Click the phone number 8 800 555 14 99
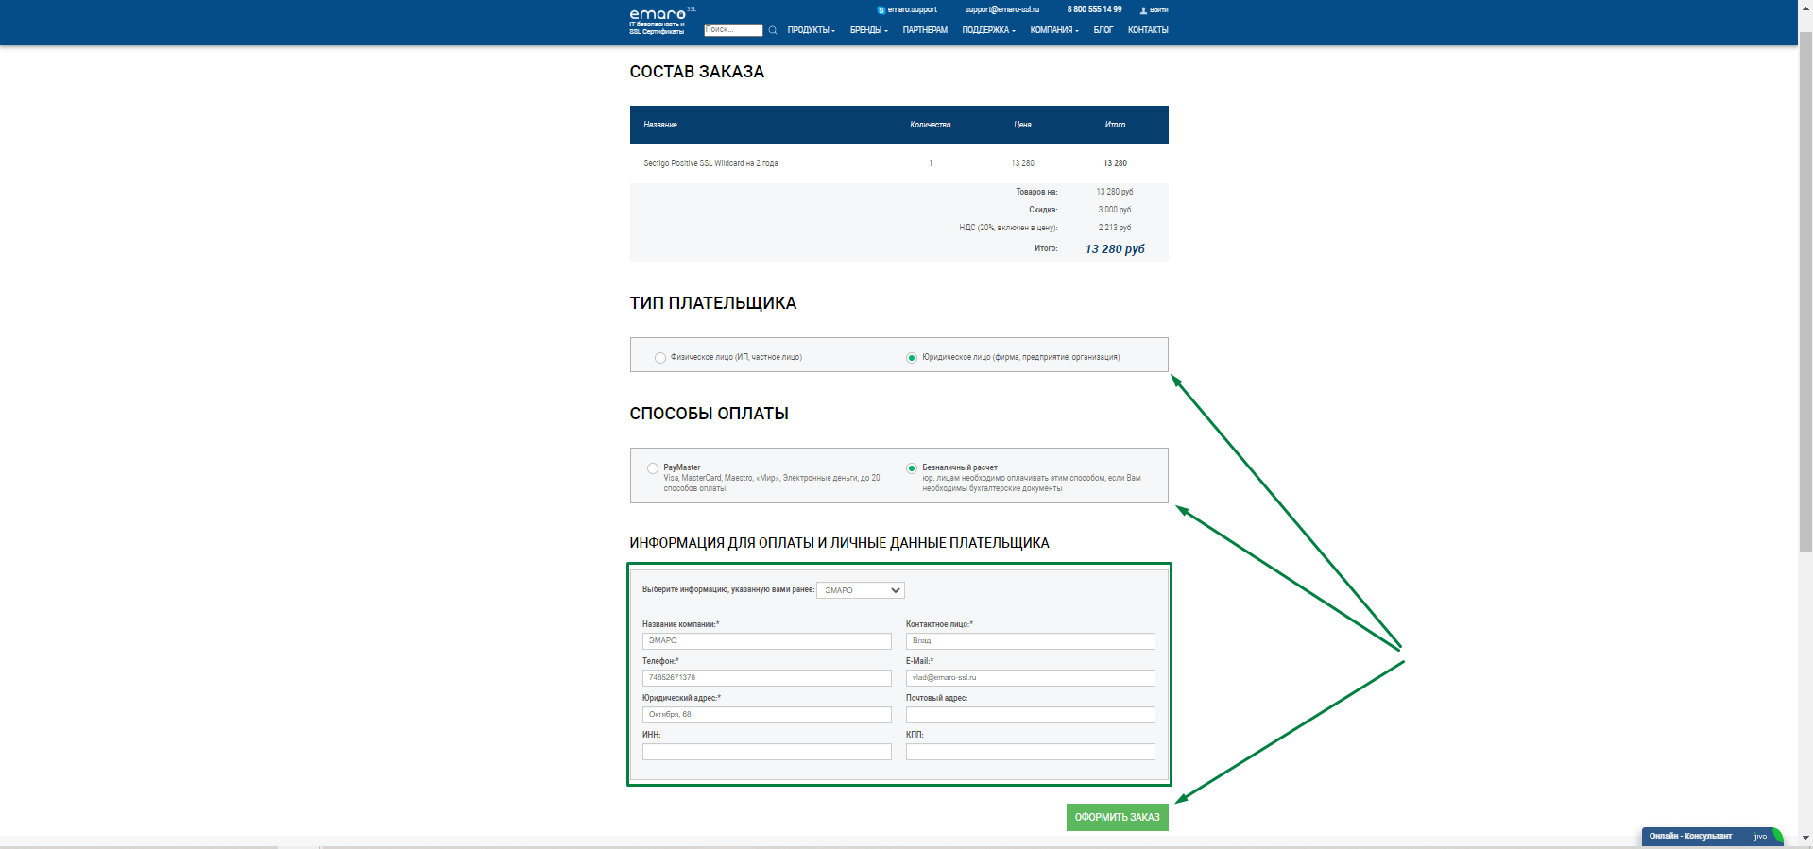This screenshot has width=1813, height=849. pyautogui.click(x=1095, y=9)
